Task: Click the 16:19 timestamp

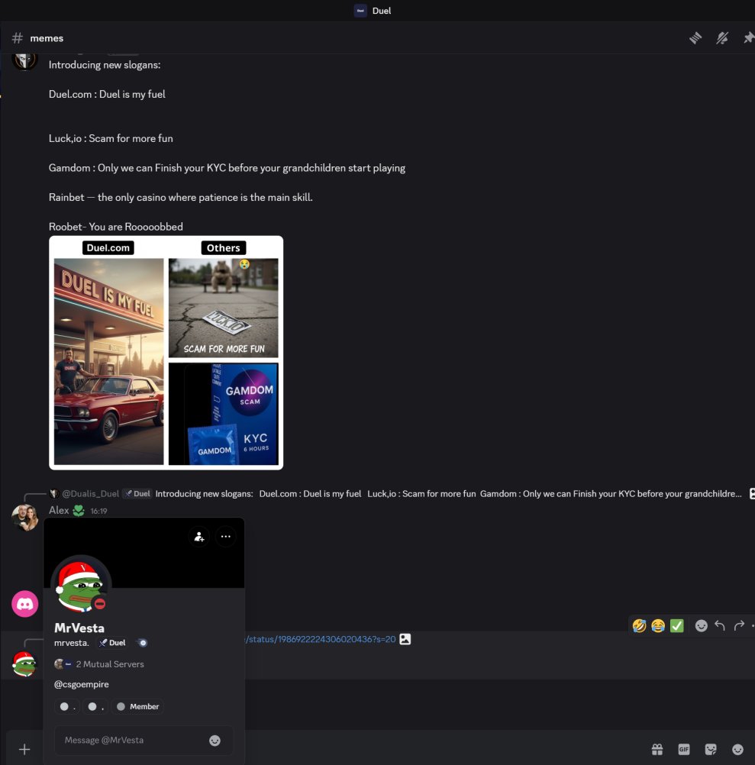Action: click(x=98, y=511)
